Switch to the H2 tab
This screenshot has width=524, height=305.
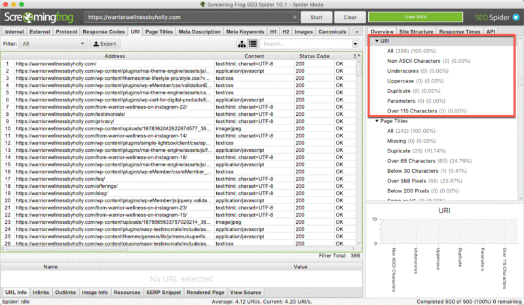(286, 31)
